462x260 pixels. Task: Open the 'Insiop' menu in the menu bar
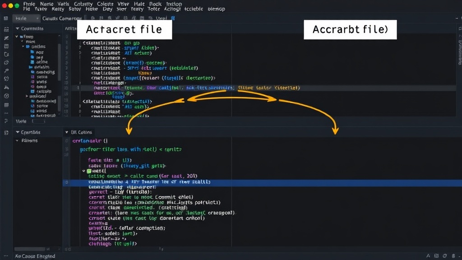(x=174, y=4)
